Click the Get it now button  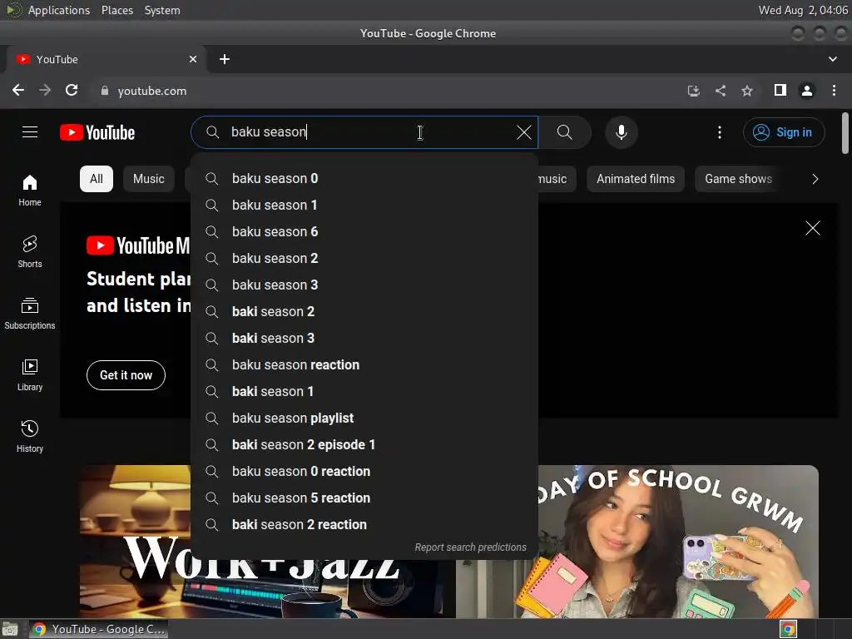coord(126,375)
